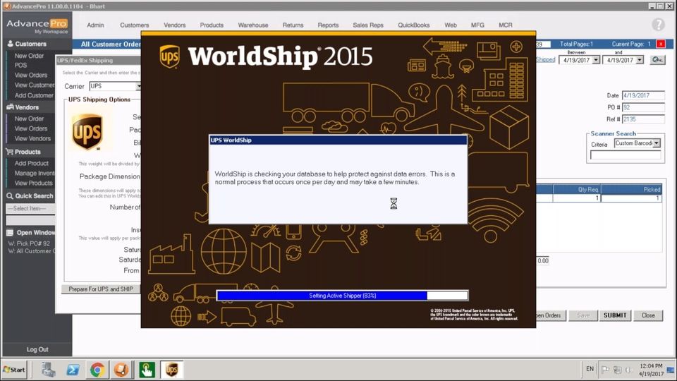Open the Customers menu in top bar
Viewport: 677px width, 381px height.
[134, 25]
